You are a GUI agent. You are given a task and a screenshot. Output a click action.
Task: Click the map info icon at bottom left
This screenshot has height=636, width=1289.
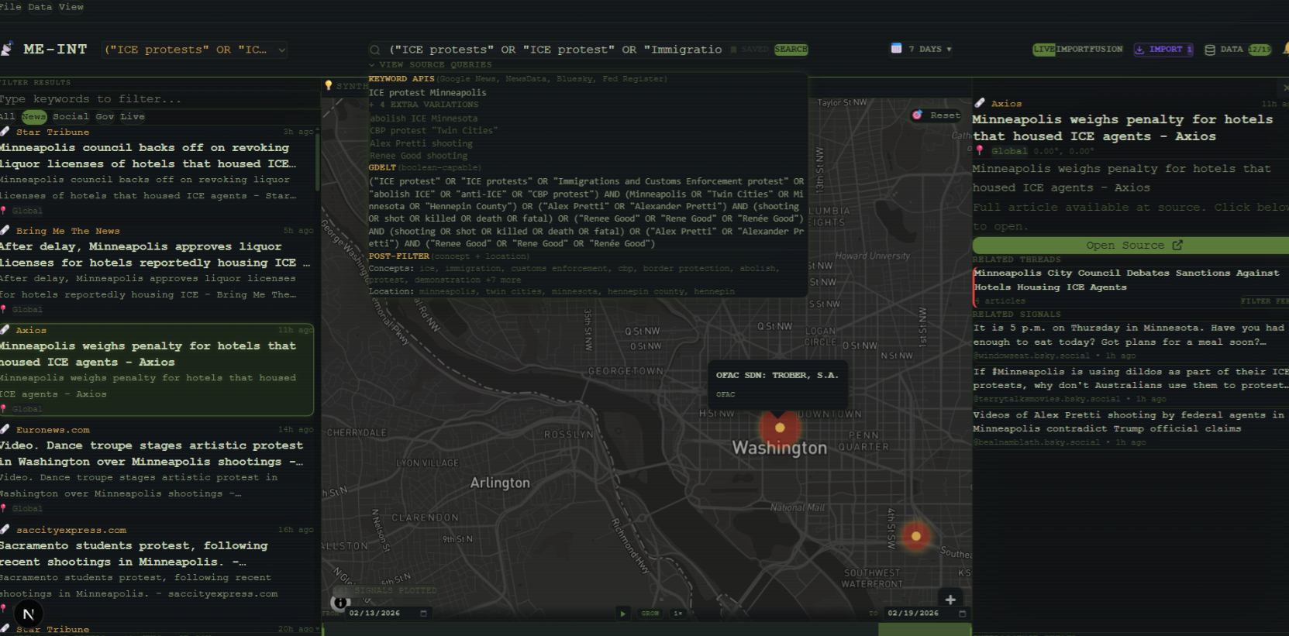coord(340,602)
